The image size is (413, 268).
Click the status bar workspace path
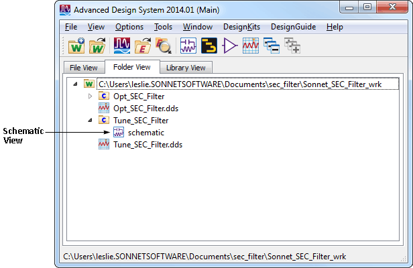coord(204,257)
